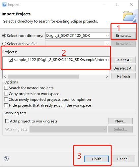Viewport: 139px width, 167px height.
Task: Enable Copy projects into workspace
Action: (6, 94)
